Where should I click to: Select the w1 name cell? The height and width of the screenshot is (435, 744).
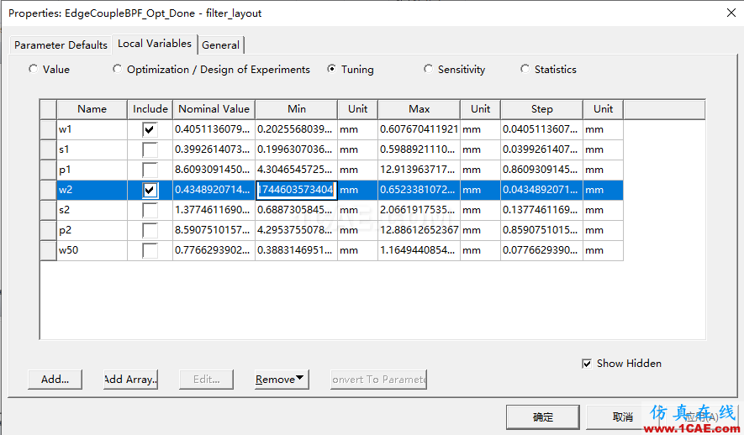point(92,129)
